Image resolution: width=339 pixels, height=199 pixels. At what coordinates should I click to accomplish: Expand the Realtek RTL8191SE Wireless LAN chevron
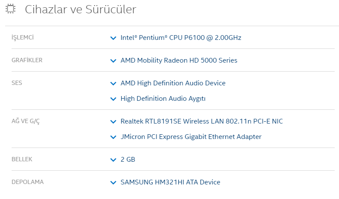pos(113,122)
